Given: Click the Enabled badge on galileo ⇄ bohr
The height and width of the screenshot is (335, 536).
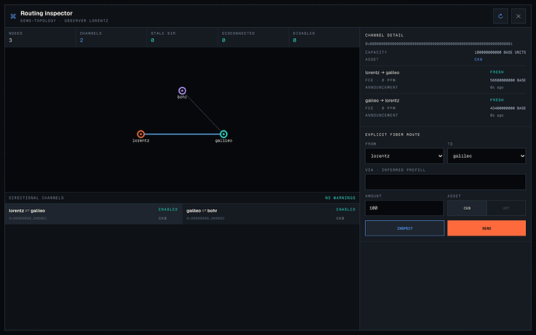Looking at the screenshot, I should pyautogui.click(x=346, y=209).
